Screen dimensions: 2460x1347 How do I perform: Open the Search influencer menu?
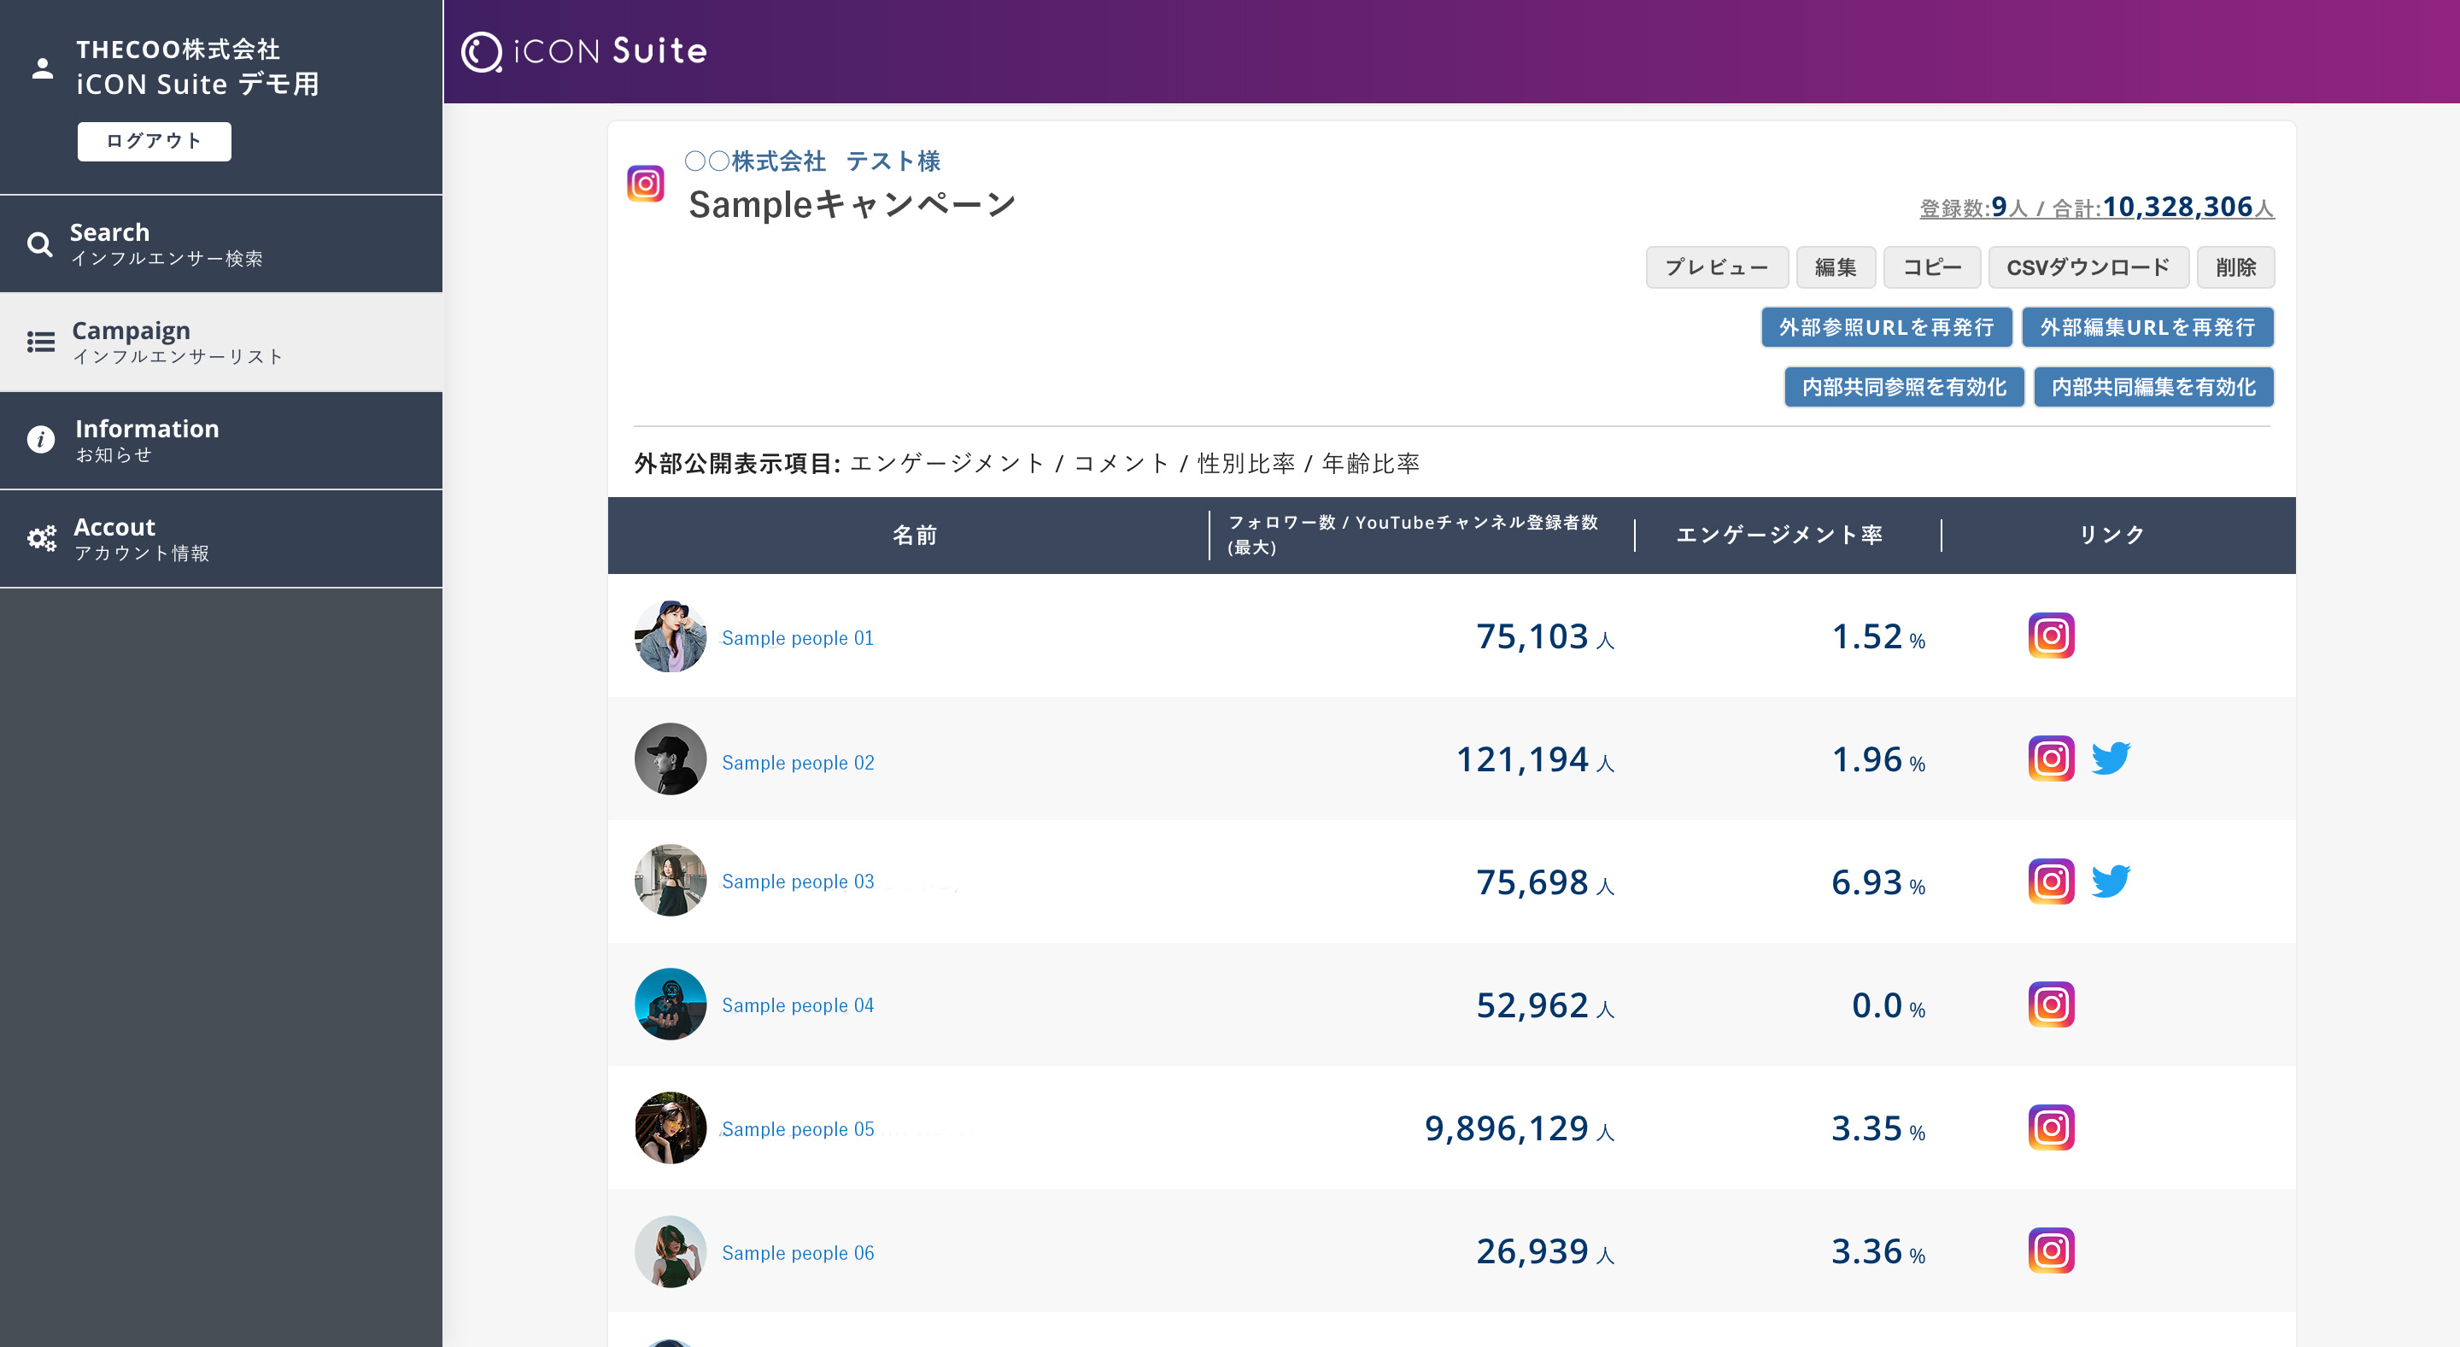(220, 244)
